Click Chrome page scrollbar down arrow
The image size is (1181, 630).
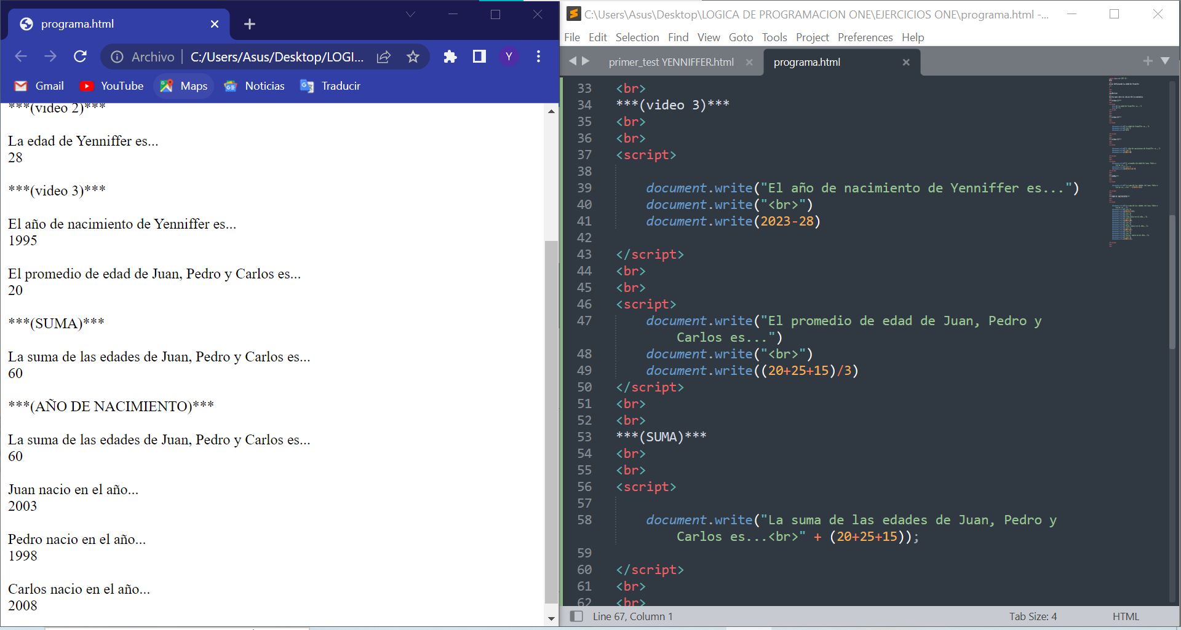click(x=551, y=619)
